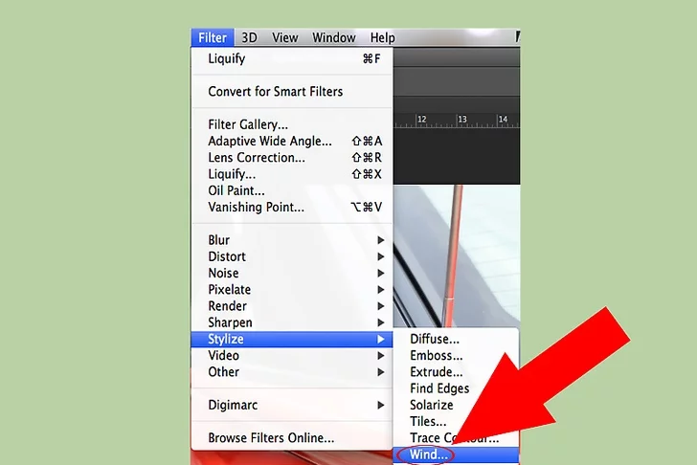697x465 pixels.
Task: Choose Find Edges filter
Action: coord(439,388)
